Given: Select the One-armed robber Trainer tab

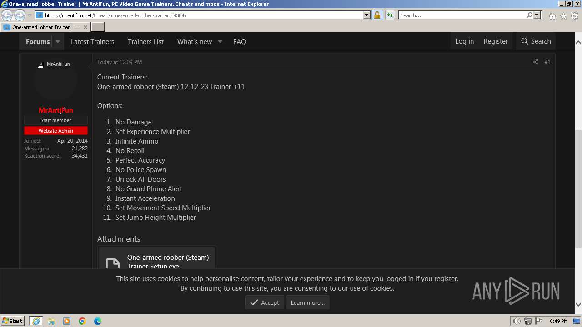Looking at the screenshot, I should [x=45, y=27].
